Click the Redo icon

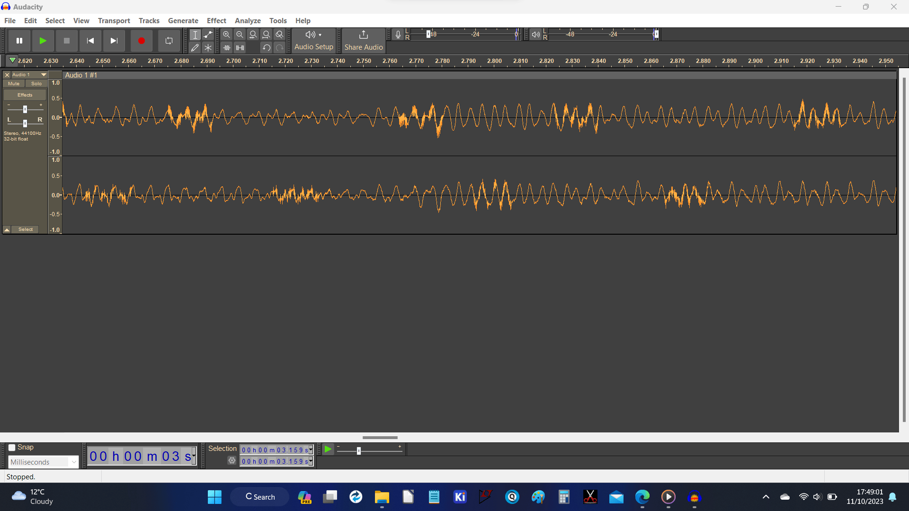(x=280, y=48)
